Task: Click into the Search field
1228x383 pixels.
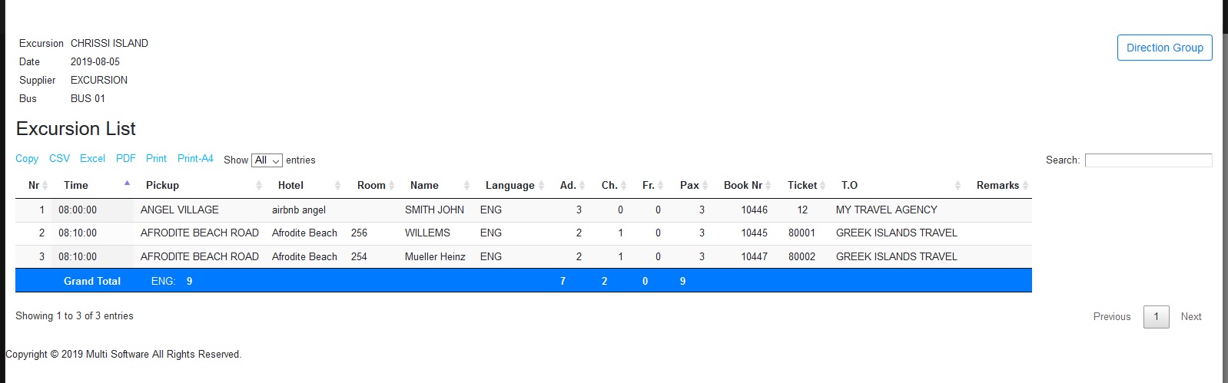Action: [x=1148, y=160]
